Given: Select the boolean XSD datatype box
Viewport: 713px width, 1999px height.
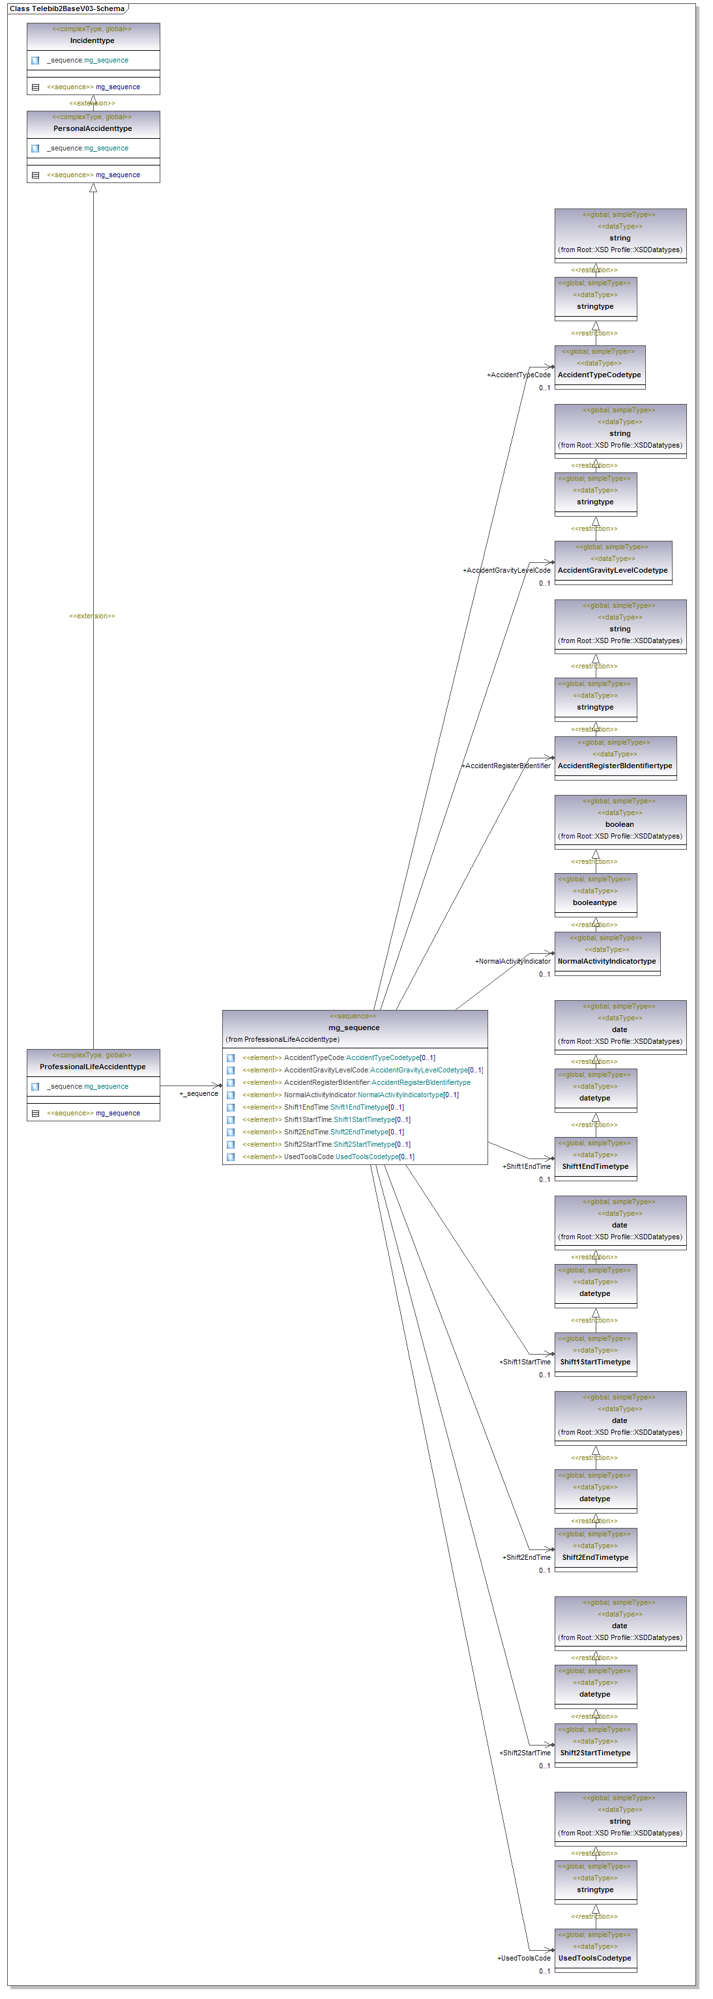Looking at the screenshot, I should [x=620, y=821].
